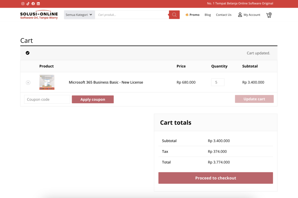The width and height of the screenshot is (298, 198).
Task: Click the My Account user icon
Action: (x=240, y=15)
